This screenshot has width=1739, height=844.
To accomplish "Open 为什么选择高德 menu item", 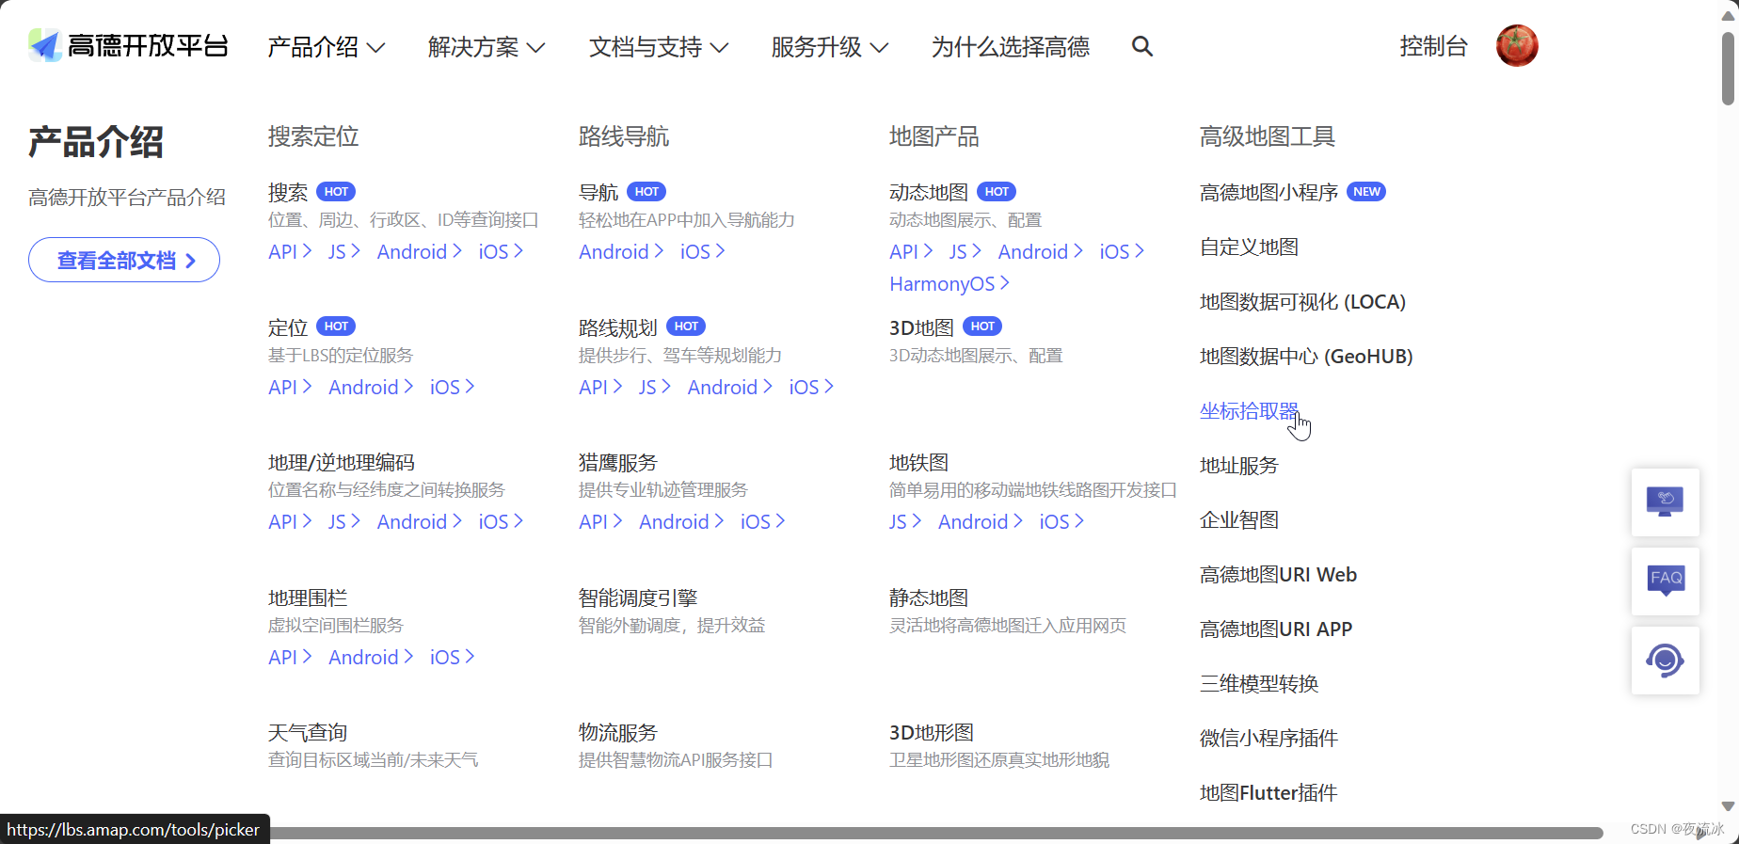I will [x=1011, y=47].
